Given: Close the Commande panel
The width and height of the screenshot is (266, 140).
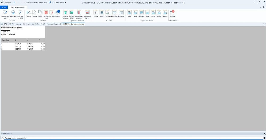Looking at the screenshot, I should pyautogui.click(x=264, y=134).
